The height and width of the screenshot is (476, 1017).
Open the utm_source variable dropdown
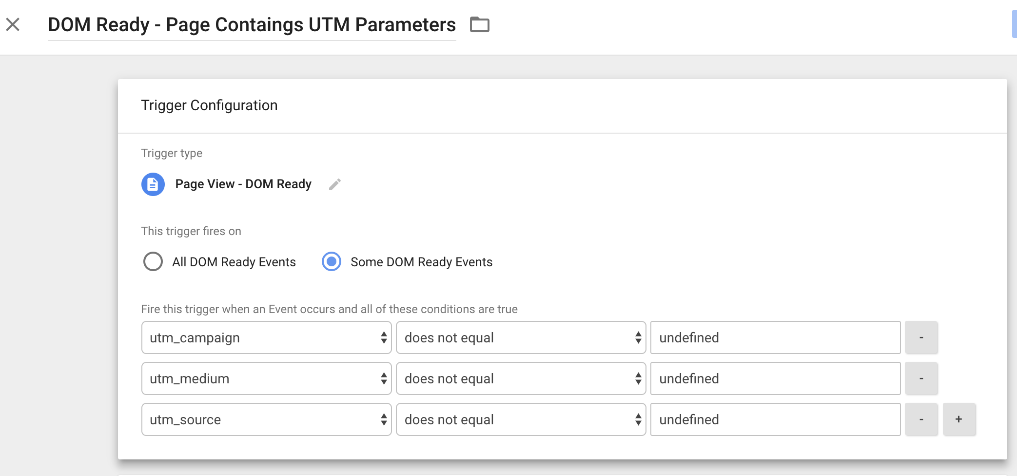coord(266,419)
